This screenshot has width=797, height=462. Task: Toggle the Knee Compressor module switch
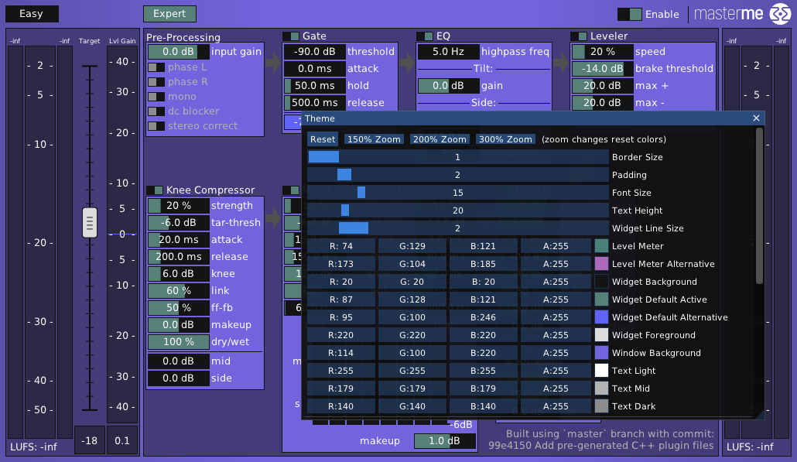pos(154,190)
